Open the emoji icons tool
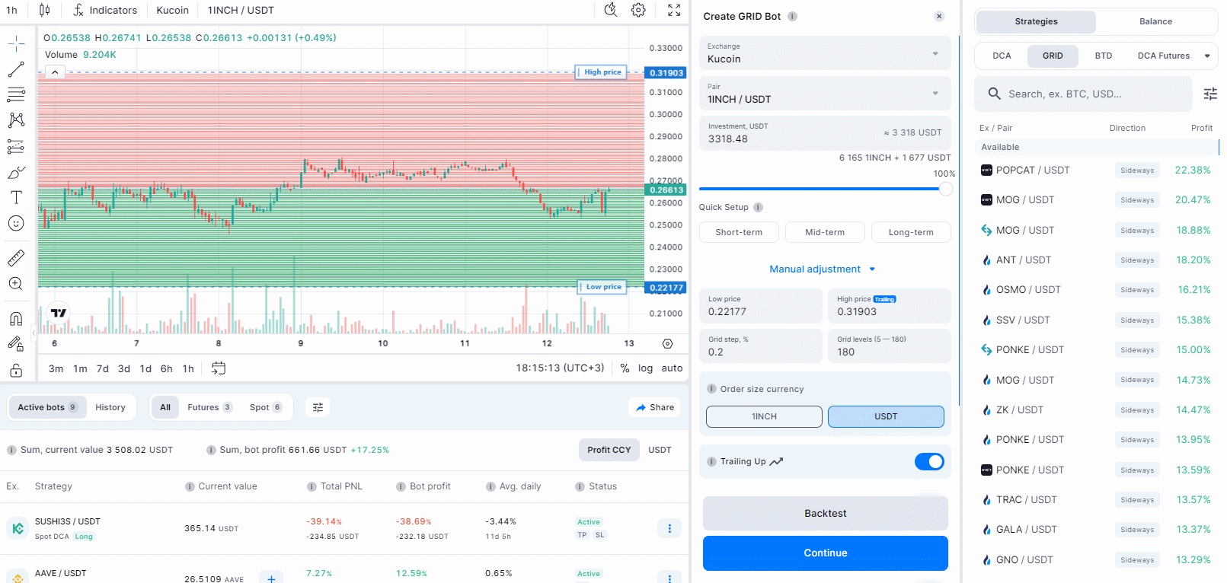The image size is (1227, 583). coord(16,223)
